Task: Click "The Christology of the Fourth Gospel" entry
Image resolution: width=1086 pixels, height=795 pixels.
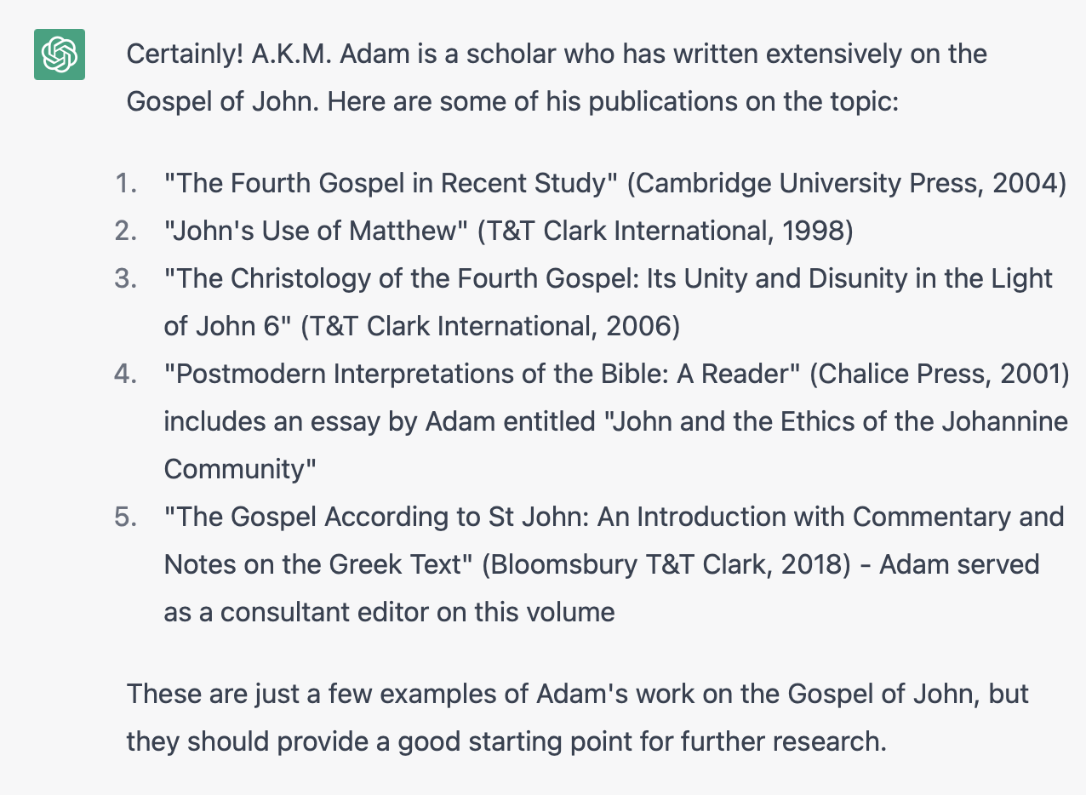Action: (608, 302)
